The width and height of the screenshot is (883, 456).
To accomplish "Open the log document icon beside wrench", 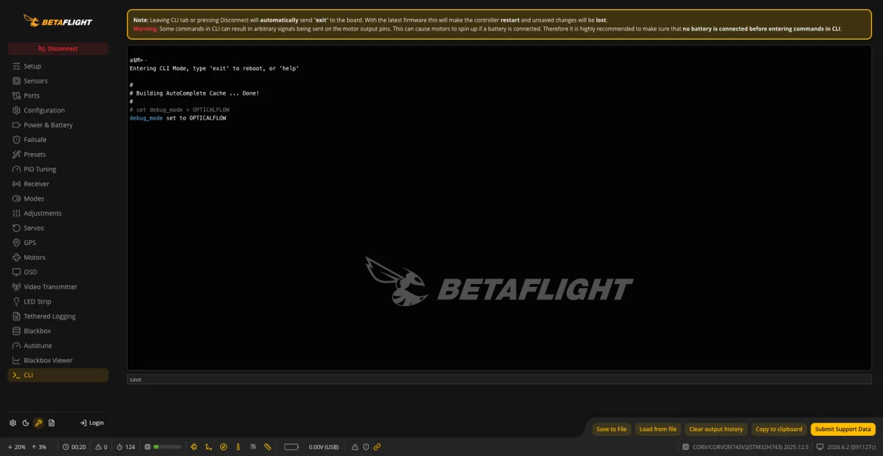I will pos(52,423).
